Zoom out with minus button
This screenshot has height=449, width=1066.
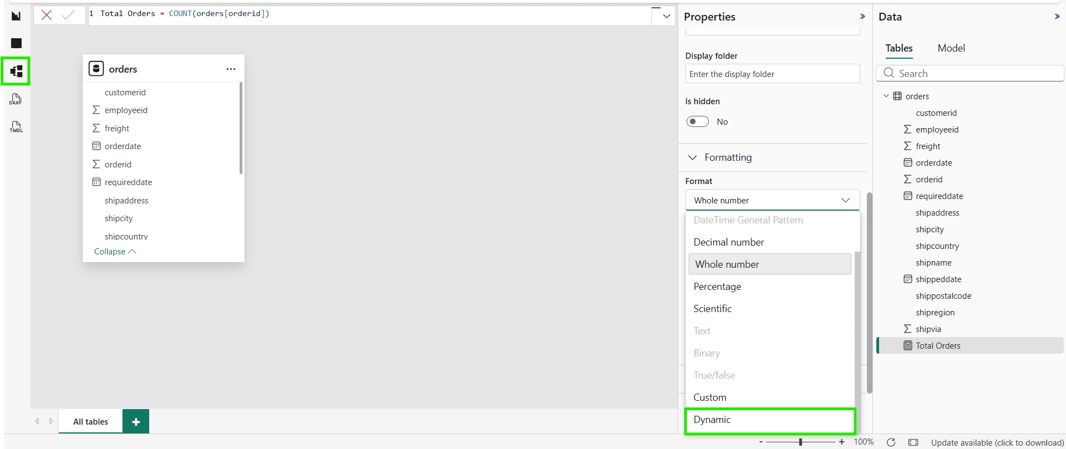pos(761,442)
